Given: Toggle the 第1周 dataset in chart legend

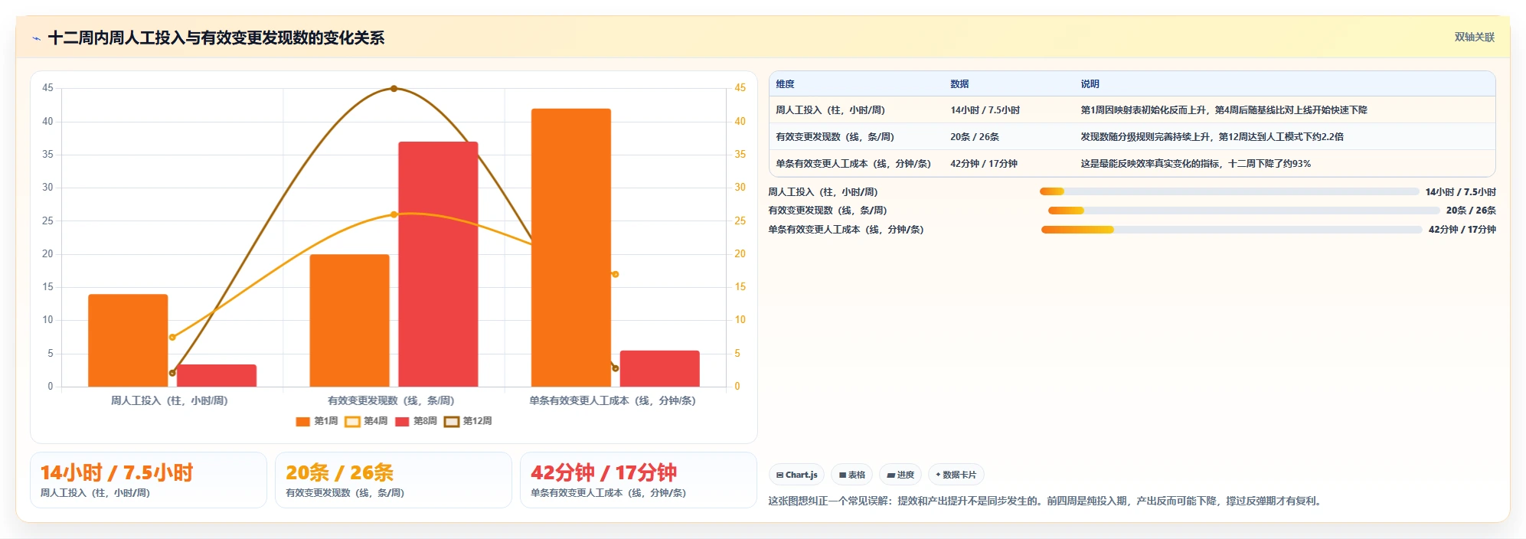Looking at the screenshot, I should (x=316, y=421).
